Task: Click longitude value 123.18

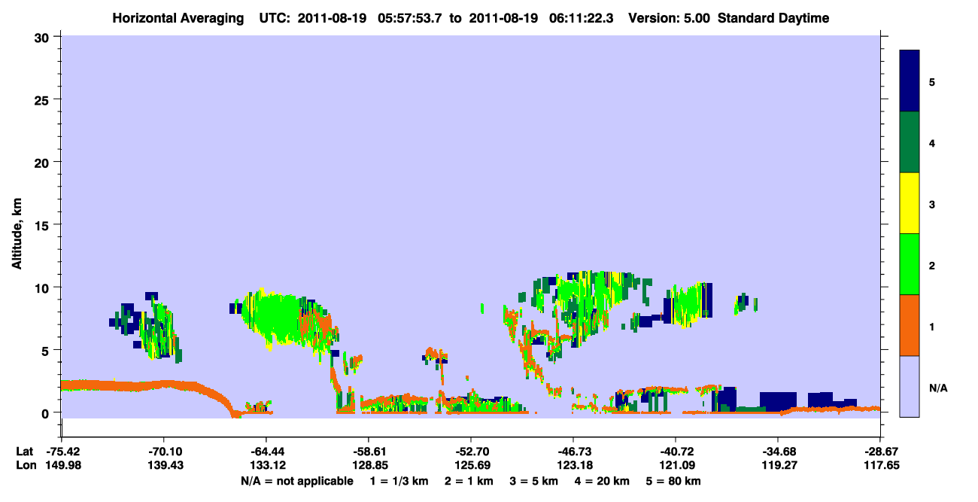Action: [x=573, y=465]
